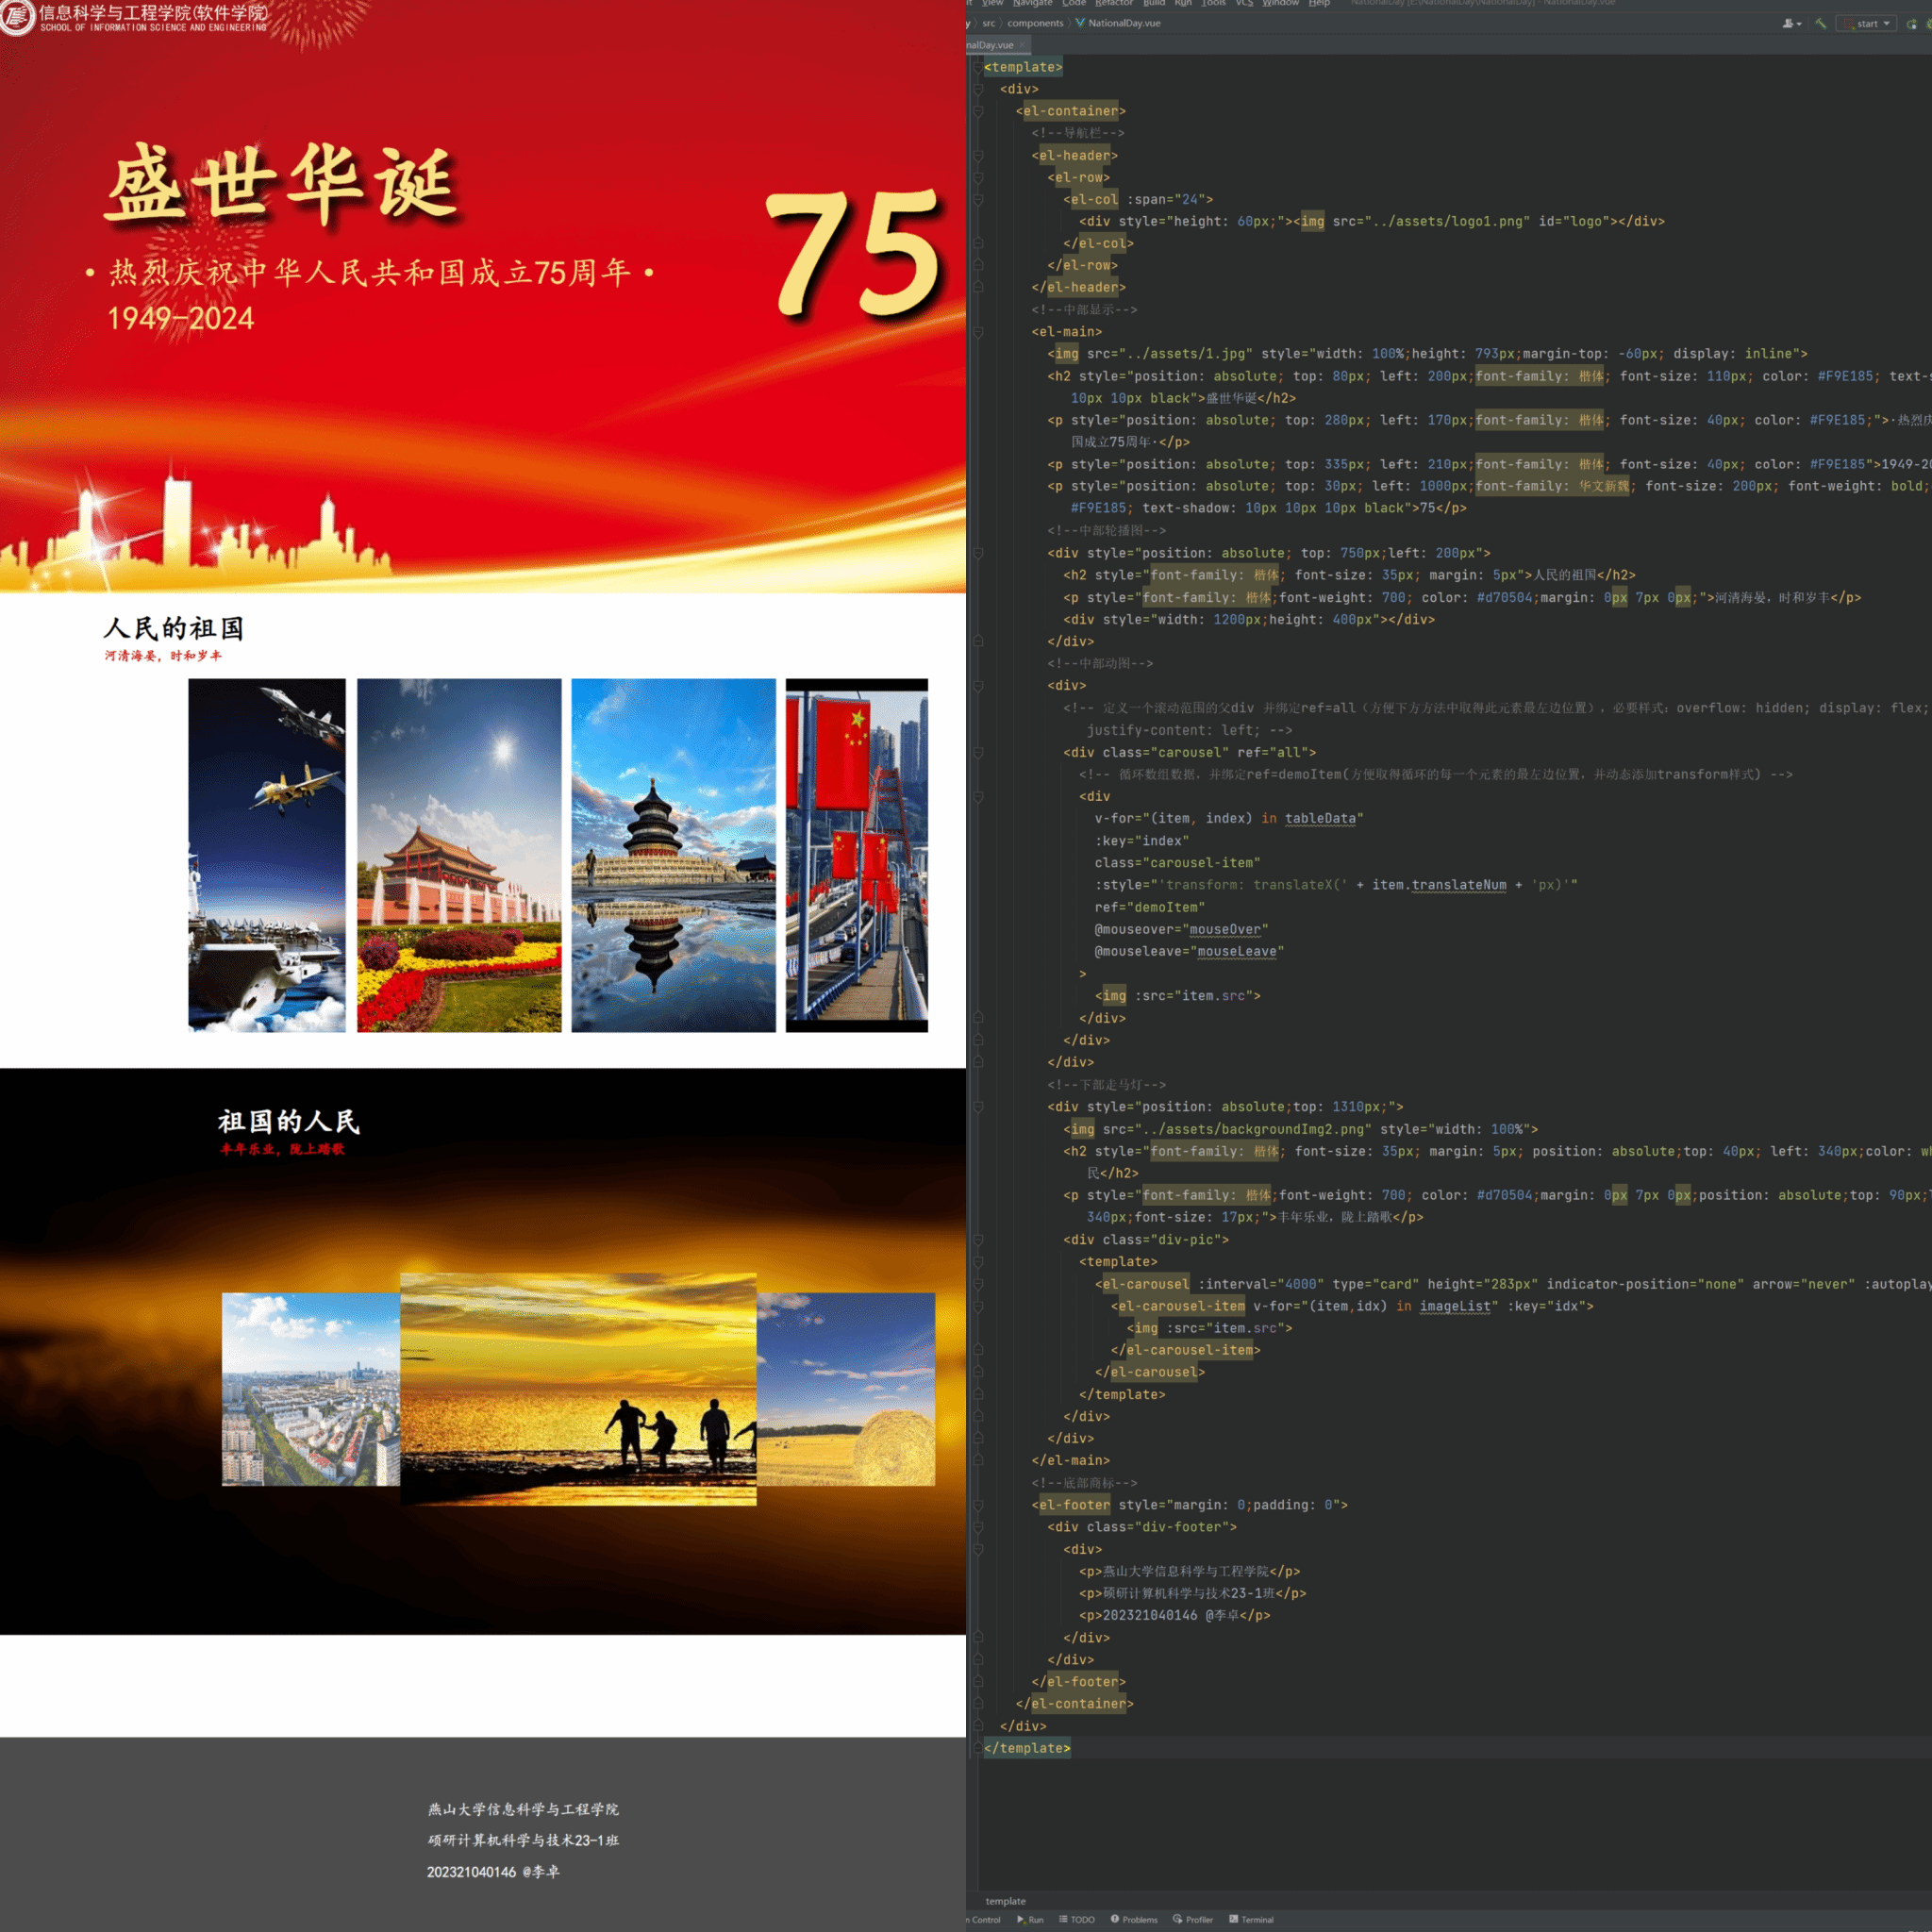Open the start run configuration dropdown

click(1867, 23)
